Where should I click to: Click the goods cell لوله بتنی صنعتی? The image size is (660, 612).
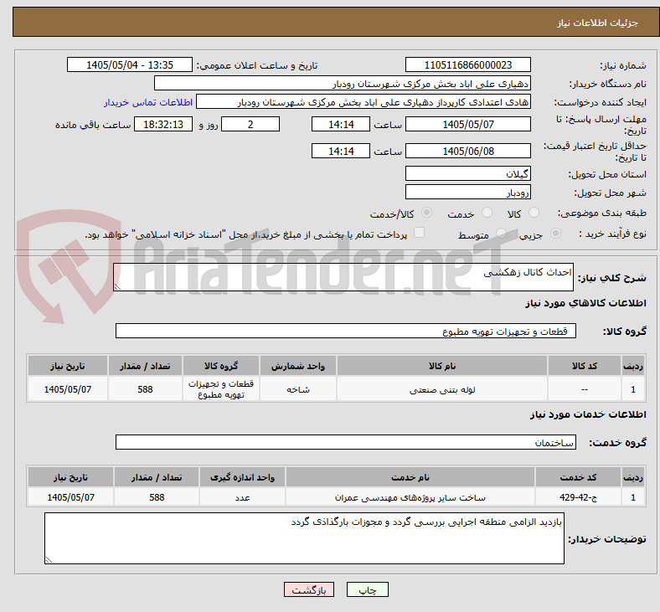(442, 389)
